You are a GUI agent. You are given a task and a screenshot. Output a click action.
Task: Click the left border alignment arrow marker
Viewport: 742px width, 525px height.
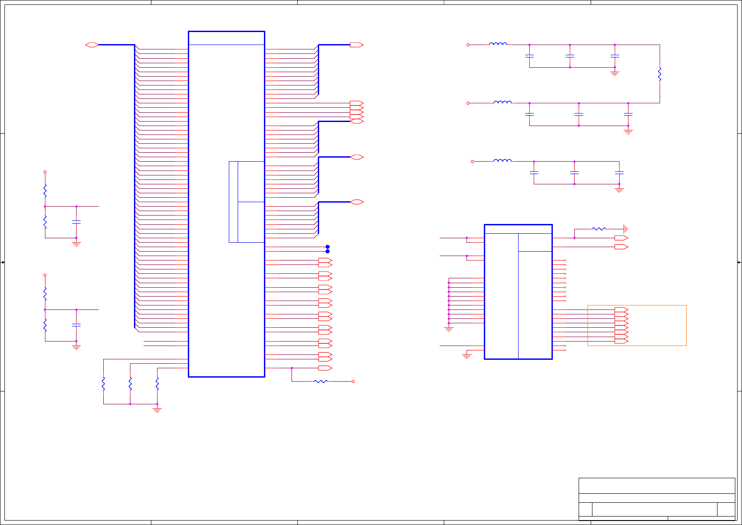[3, 262]
